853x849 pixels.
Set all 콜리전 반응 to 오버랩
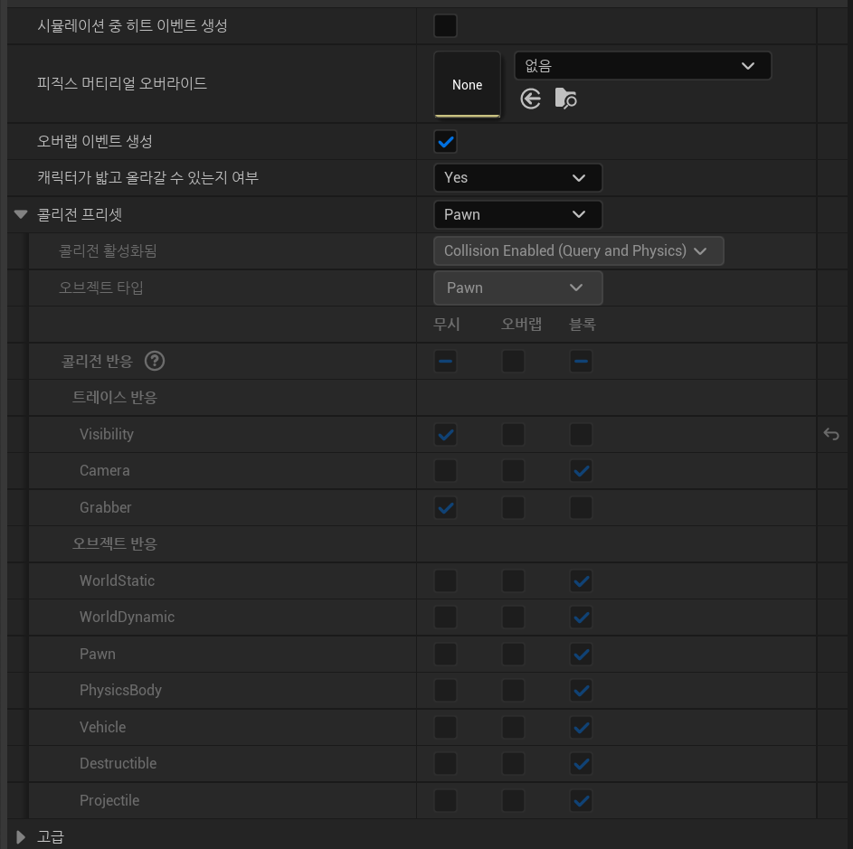[x=513, y=361]
